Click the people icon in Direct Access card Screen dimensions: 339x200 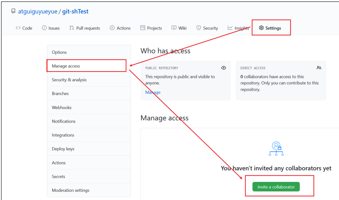pos(319,68)
